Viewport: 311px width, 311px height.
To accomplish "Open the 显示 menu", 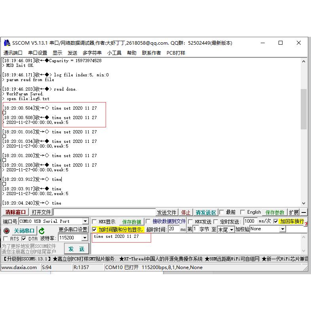I will pos(57,53).
